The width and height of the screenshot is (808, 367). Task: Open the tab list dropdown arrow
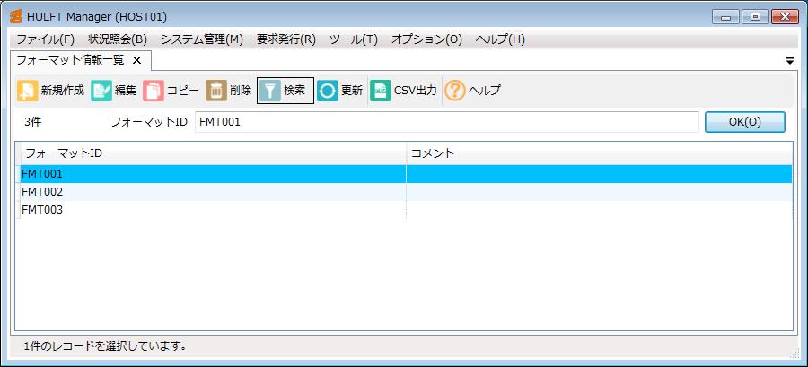click(790, 61)
